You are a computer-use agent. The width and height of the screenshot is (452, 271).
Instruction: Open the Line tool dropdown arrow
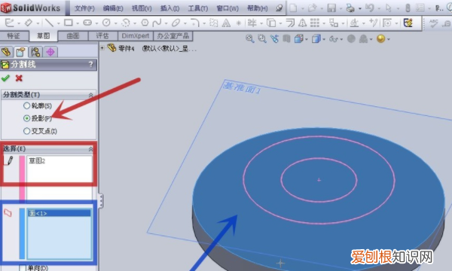click(58, 23)
